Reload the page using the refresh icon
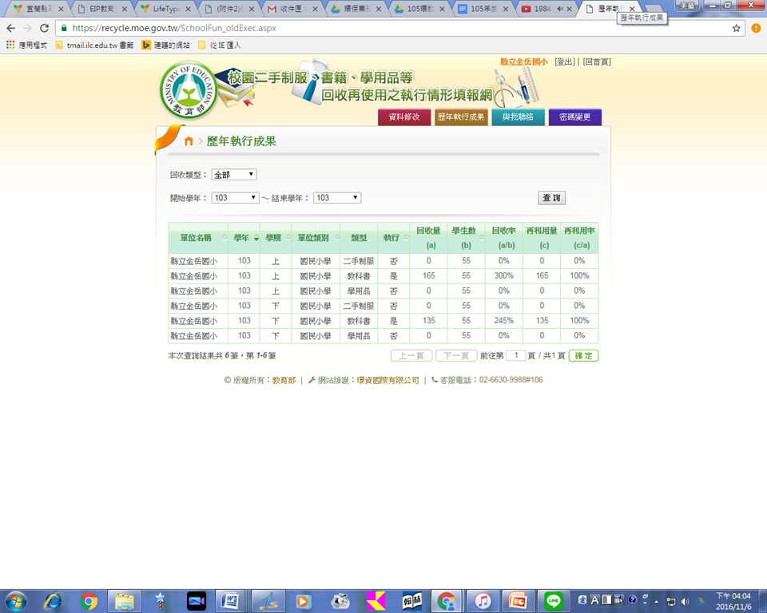Screen dimensions: 767x613 [46, 28]
